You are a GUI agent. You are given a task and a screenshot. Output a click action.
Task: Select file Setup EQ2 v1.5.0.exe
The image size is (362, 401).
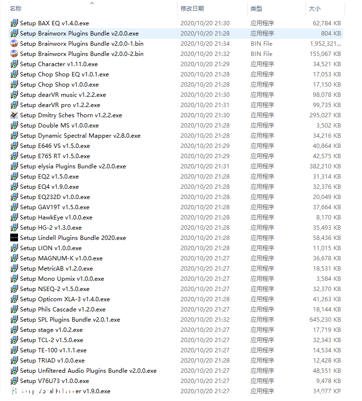[x=49, y=177]
